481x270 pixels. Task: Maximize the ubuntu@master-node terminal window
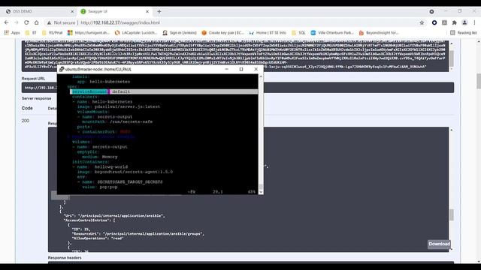pos(241,69)
